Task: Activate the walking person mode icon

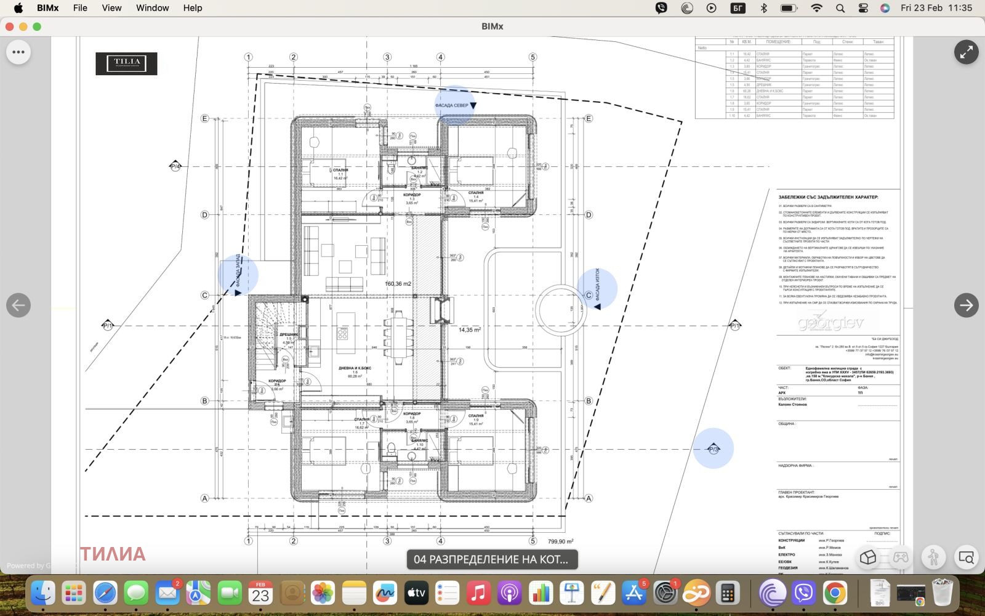Action: [933, 557]
